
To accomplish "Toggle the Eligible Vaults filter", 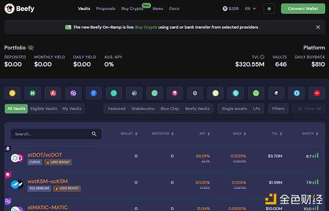I will (x=44, y=109).
